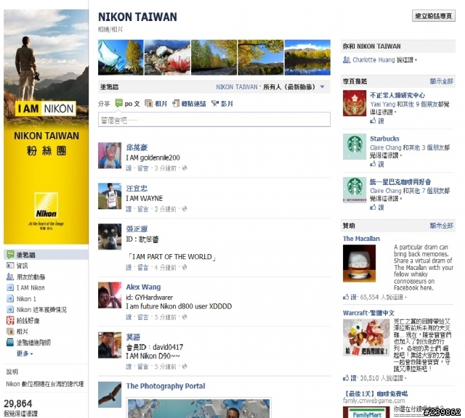
Task: Open The Photography Portal page link
Action: tap(166, 386)
